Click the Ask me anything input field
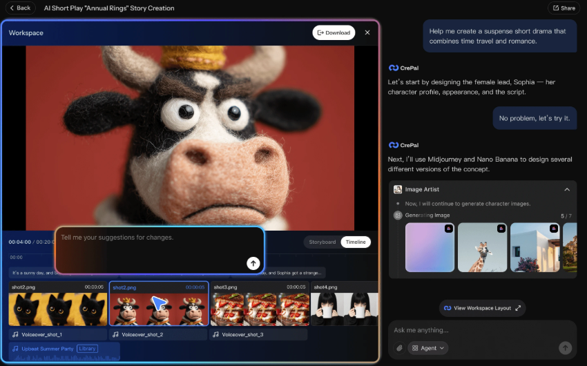 [x=477, y=330]
